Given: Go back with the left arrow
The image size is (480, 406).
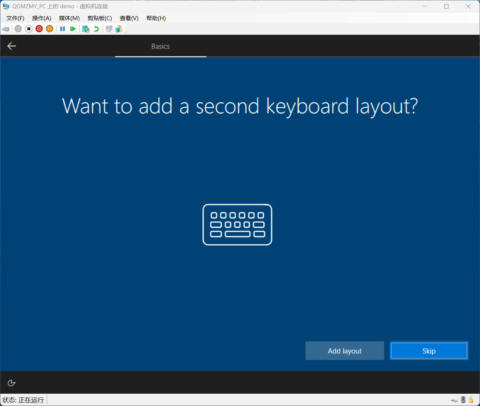Looking at the screenshot, I should coord(12,46).
